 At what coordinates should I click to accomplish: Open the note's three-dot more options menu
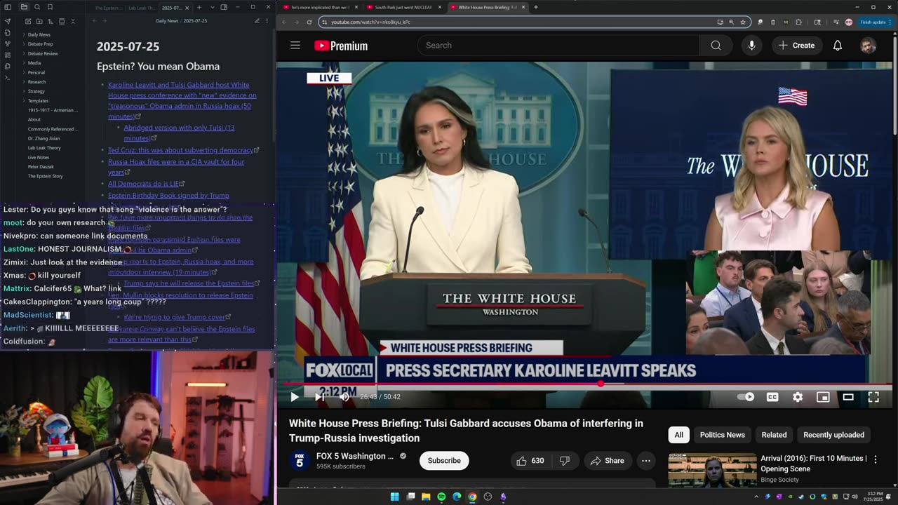pos(267,21)
